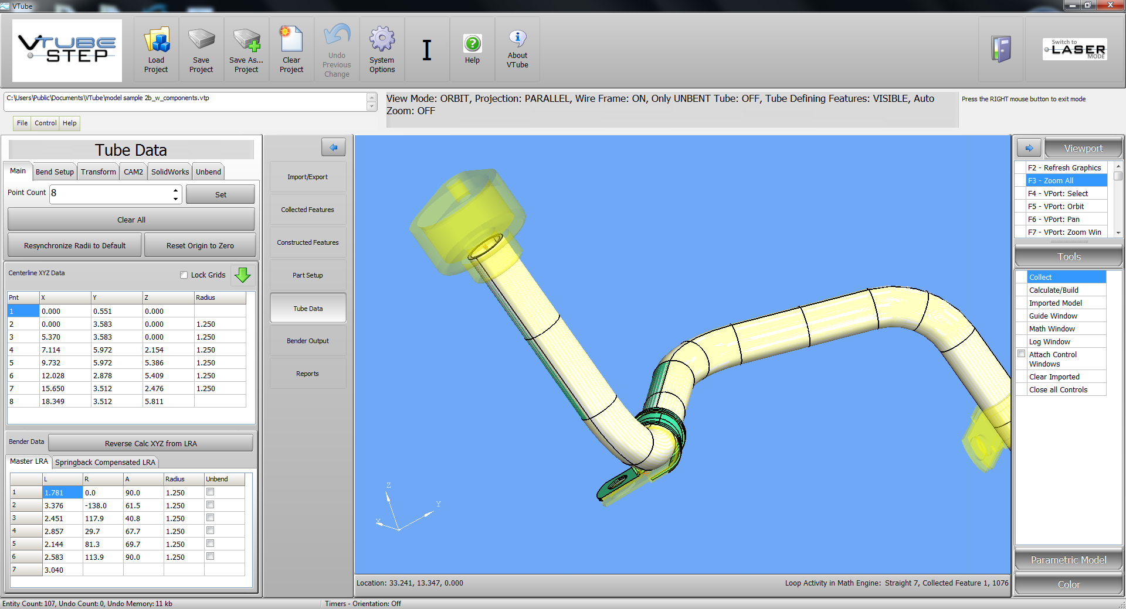Collapse the panel with the left blue arrow
This screenshot has height=609, width=1126.
pos(333,148)
